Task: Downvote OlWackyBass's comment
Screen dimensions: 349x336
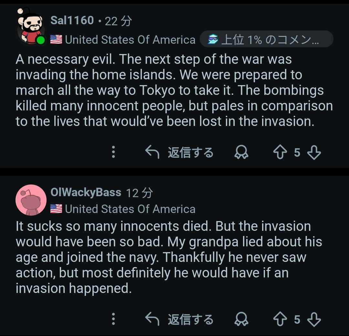Action: (314, 319)
